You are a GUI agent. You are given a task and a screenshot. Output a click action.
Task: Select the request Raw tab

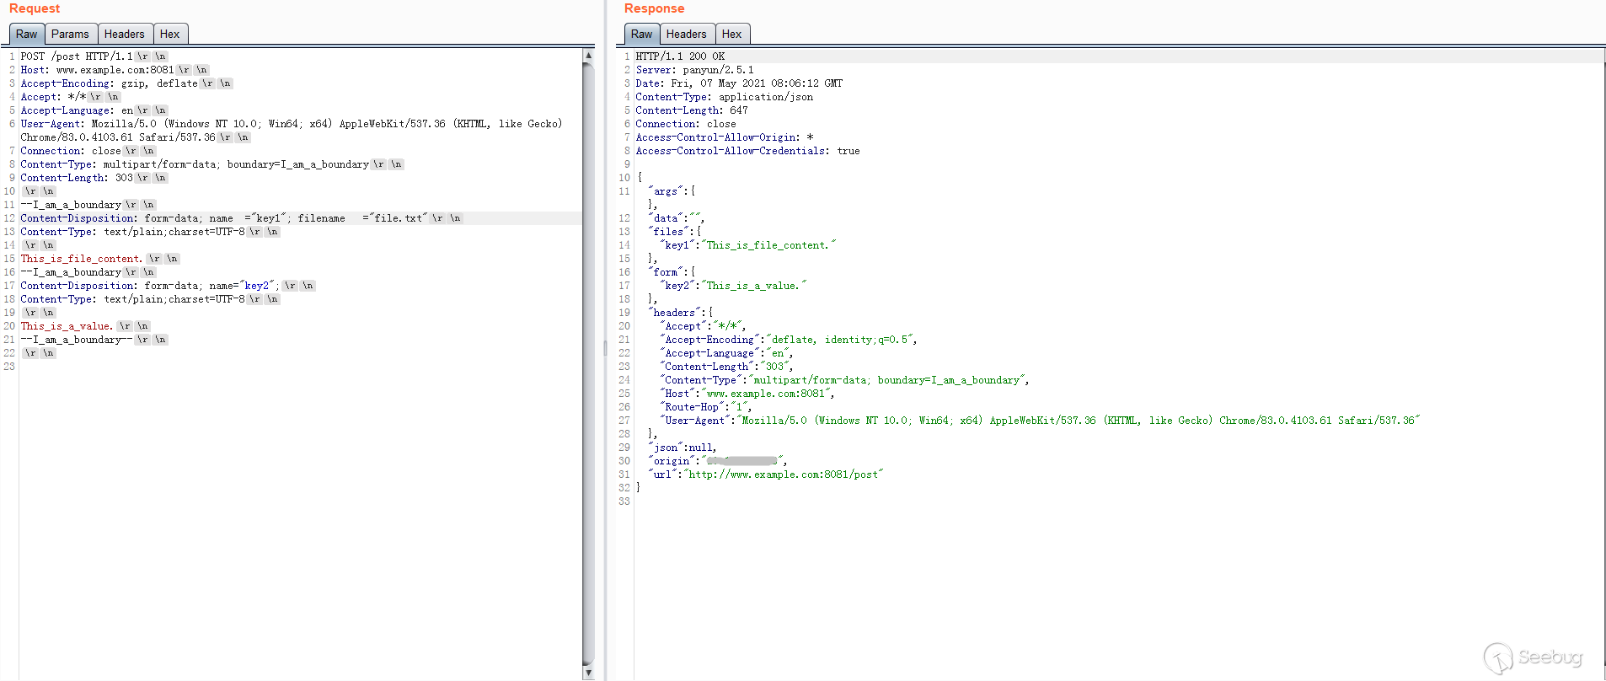27,35
